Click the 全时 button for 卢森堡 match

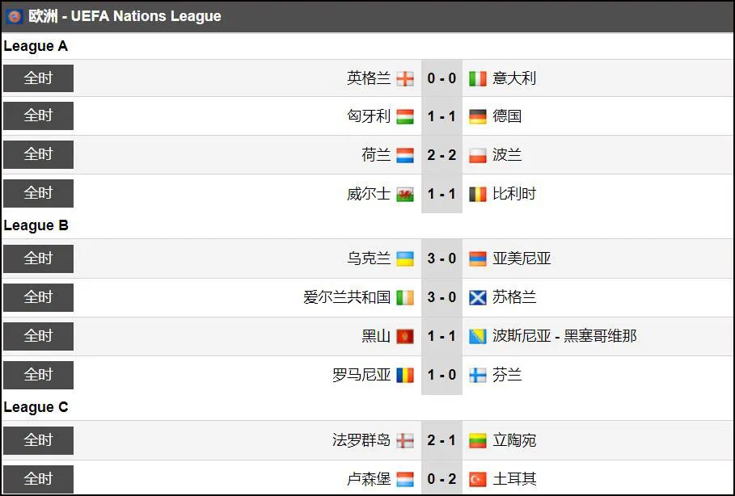[x=39, y=479]
